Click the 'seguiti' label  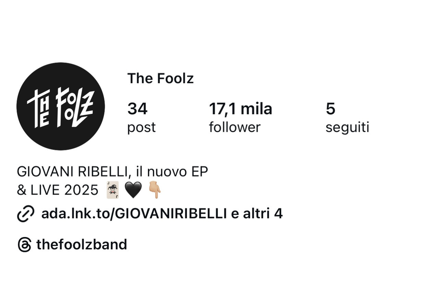click(x=347, y=127)
